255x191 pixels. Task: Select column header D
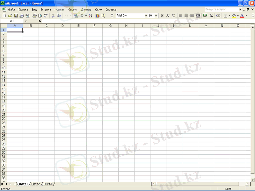pos(62,26)
